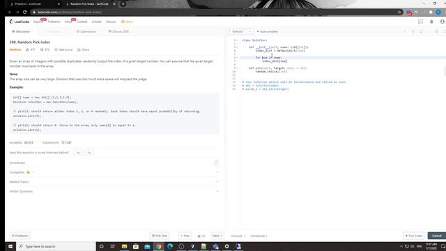The image size is (446, 251).
Task: Switch to the Submissions tab
Action: (x=86, y=31)
